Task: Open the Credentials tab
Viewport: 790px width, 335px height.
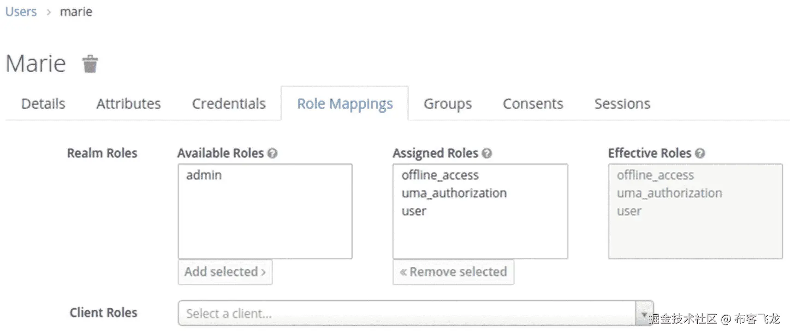Action: pyautogui.click(x=229, y=104)
